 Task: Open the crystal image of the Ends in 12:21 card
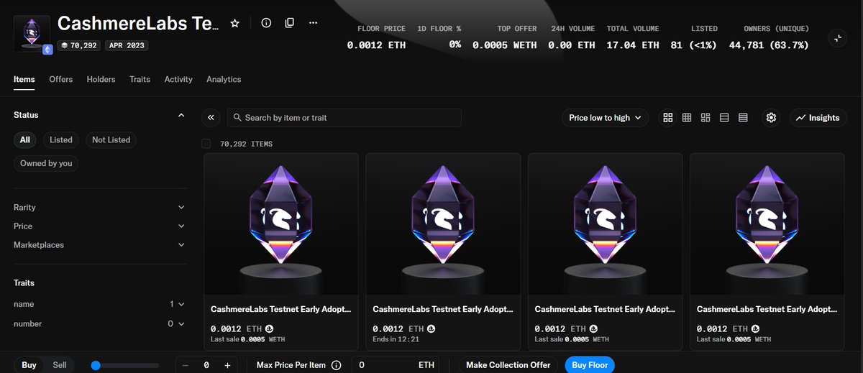click(443, 224)
